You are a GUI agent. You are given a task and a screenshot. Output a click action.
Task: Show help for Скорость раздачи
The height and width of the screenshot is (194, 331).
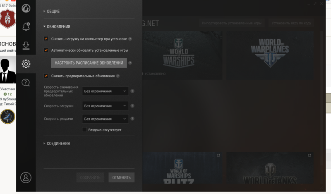pyautogui.click(x=132, y=119)
